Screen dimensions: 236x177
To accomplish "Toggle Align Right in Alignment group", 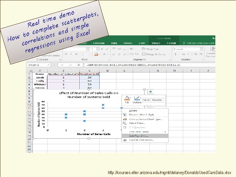I will [x=125, y=54].
